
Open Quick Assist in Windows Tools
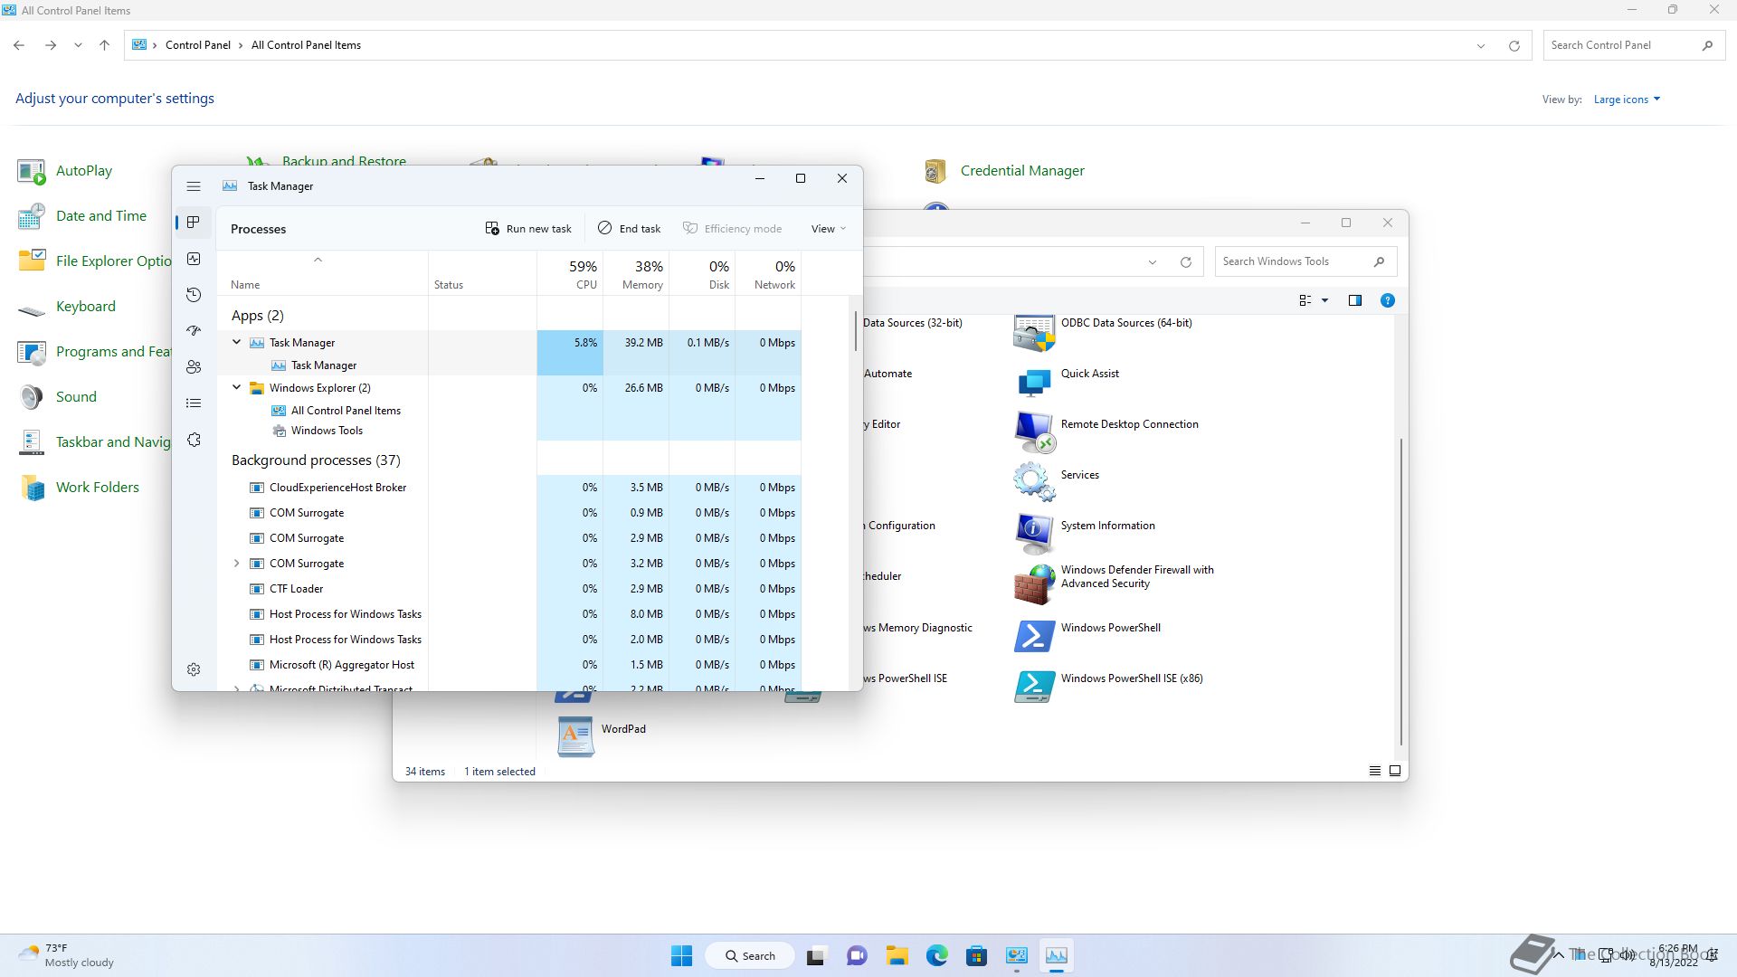pos(1068,382)
